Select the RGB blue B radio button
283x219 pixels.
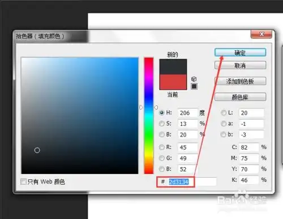tap(162, 169)
